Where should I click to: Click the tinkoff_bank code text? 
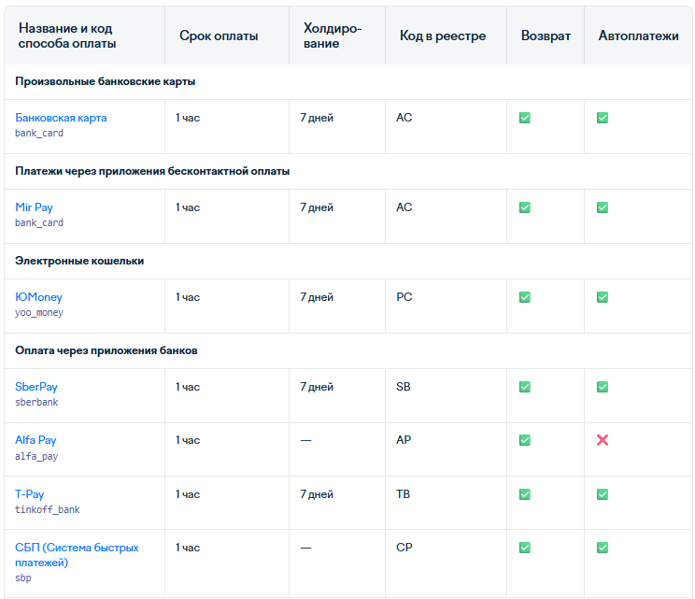pos(48,509)
